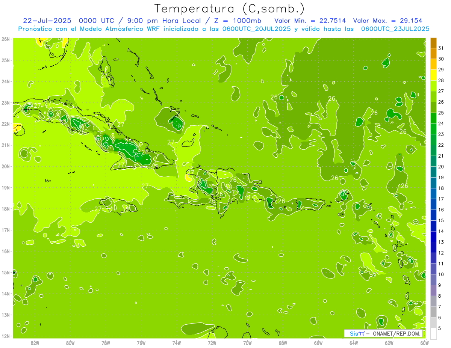This screenshot has width=451, height=348.
Task: Click the 24N latitude axis label
Action: (6, 81)
